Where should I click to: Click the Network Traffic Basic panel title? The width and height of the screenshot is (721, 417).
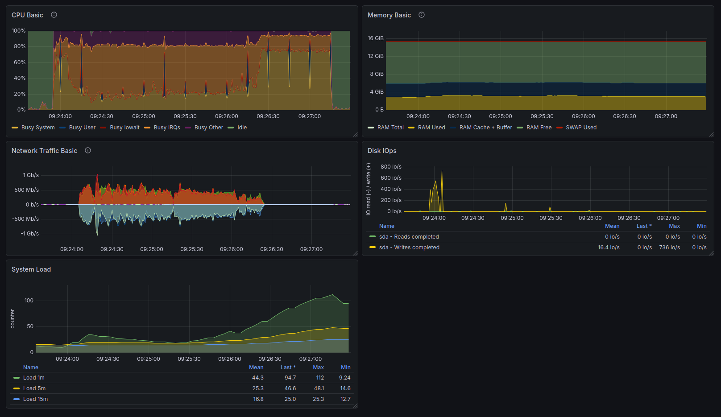click(x=44, y=151)
